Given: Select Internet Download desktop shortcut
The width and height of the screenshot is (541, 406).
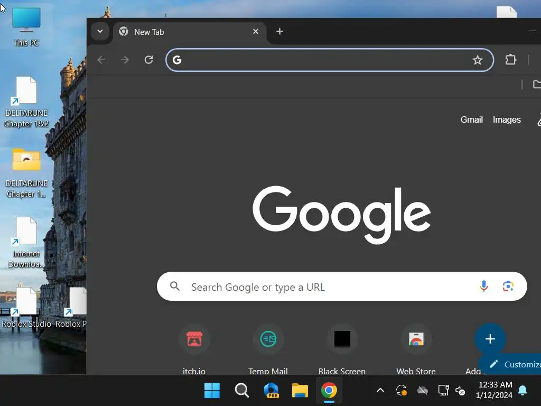Looking at the screenshot, I should (x=26, y=243).
